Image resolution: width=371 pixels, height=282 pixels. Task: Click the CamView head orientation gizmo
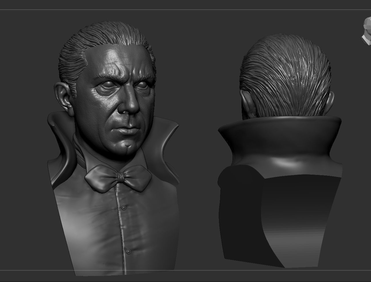(367, 31)
